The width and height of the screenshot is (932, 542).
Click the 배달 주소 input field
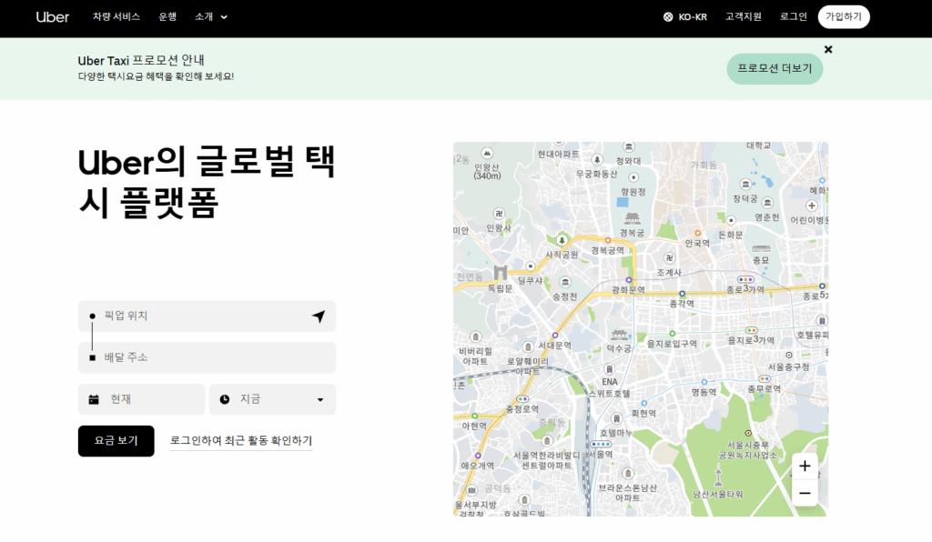207,357
